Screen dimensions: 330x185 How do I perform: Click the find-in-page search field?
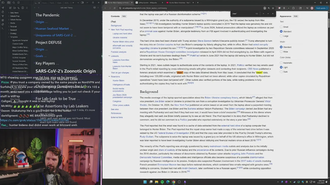243,14
